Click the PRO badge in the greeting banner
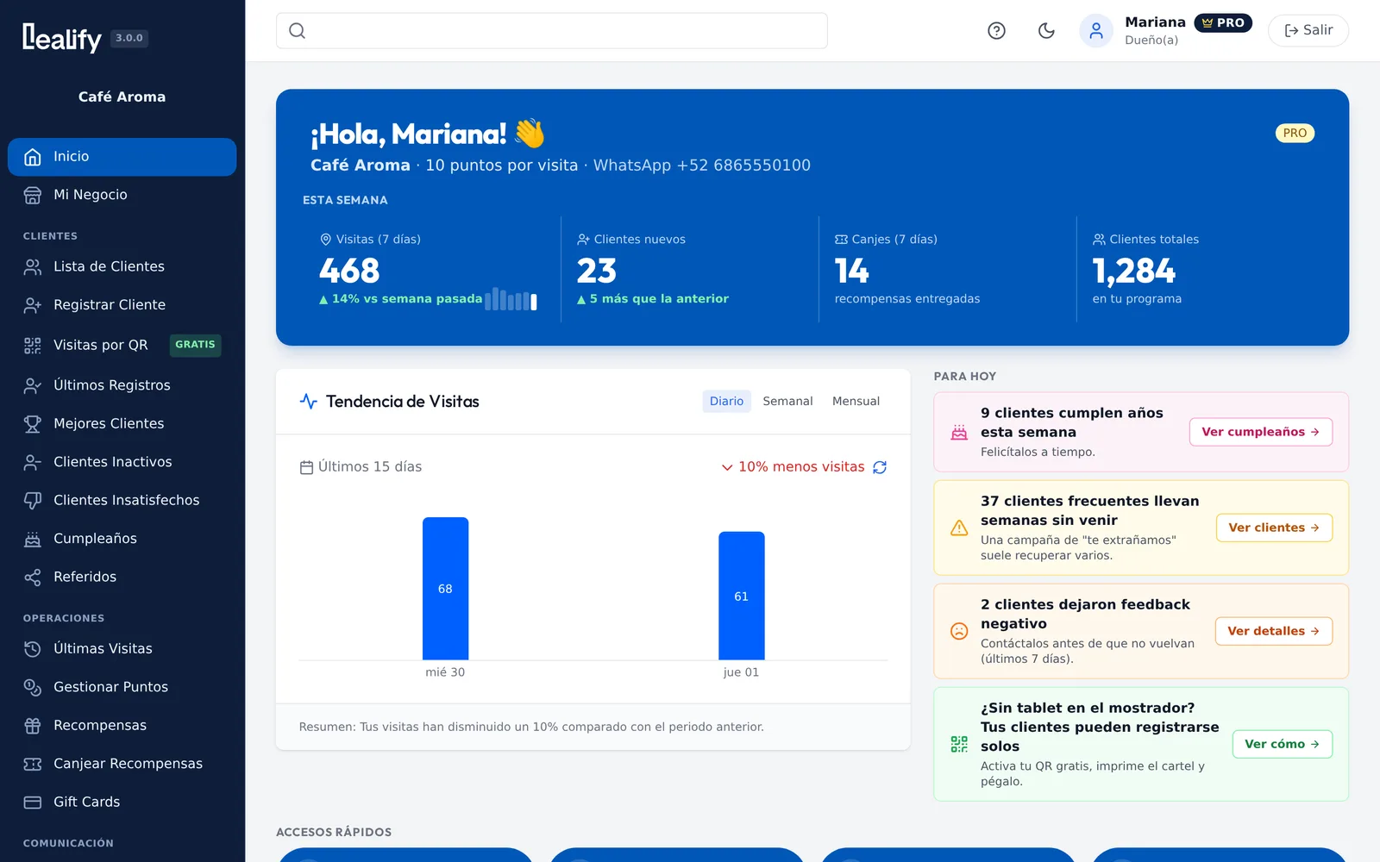The width and height of the screenshot is (1380, 862). coord(1295,134)
